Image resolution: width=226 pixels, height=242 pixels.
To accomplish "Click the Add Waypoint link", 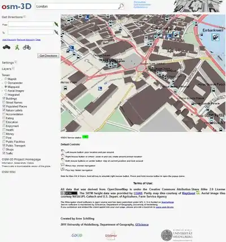I will point(9,40).
